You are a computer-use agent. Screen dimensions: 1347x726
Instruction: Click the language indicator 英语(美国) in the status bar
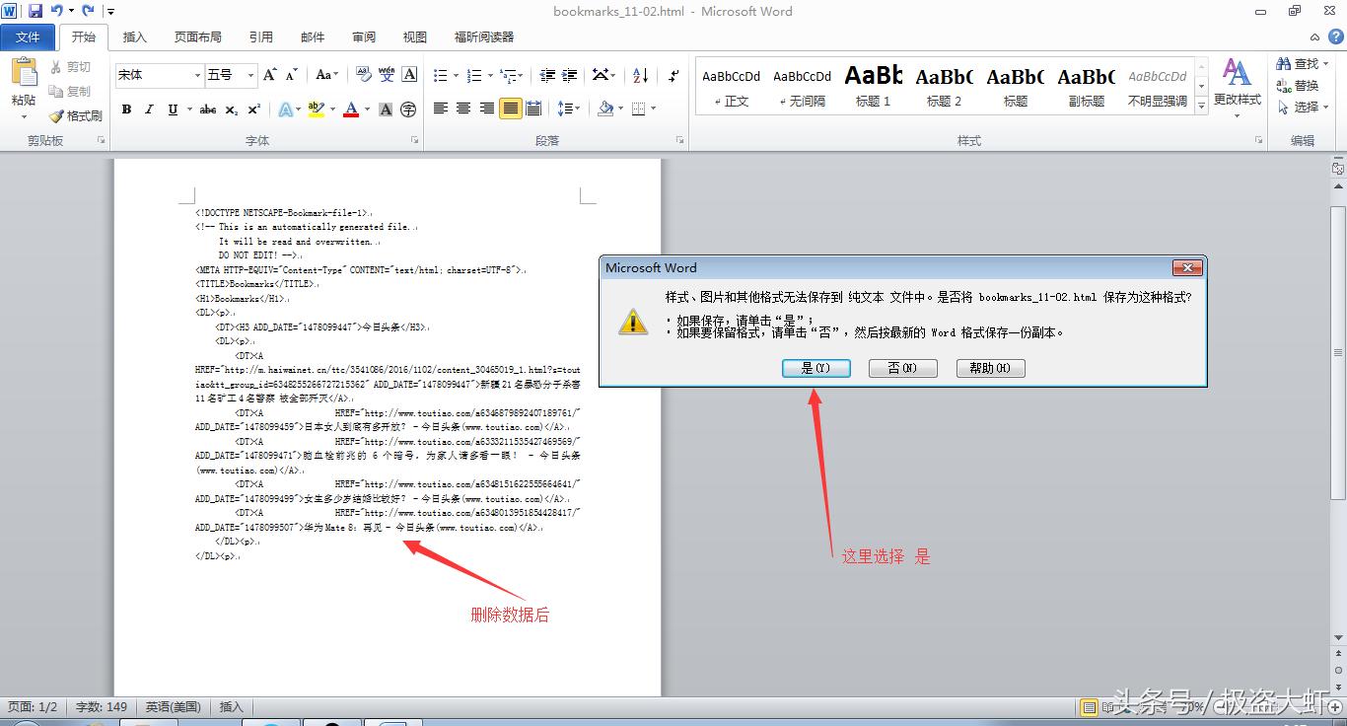click(x=174, y=707)
